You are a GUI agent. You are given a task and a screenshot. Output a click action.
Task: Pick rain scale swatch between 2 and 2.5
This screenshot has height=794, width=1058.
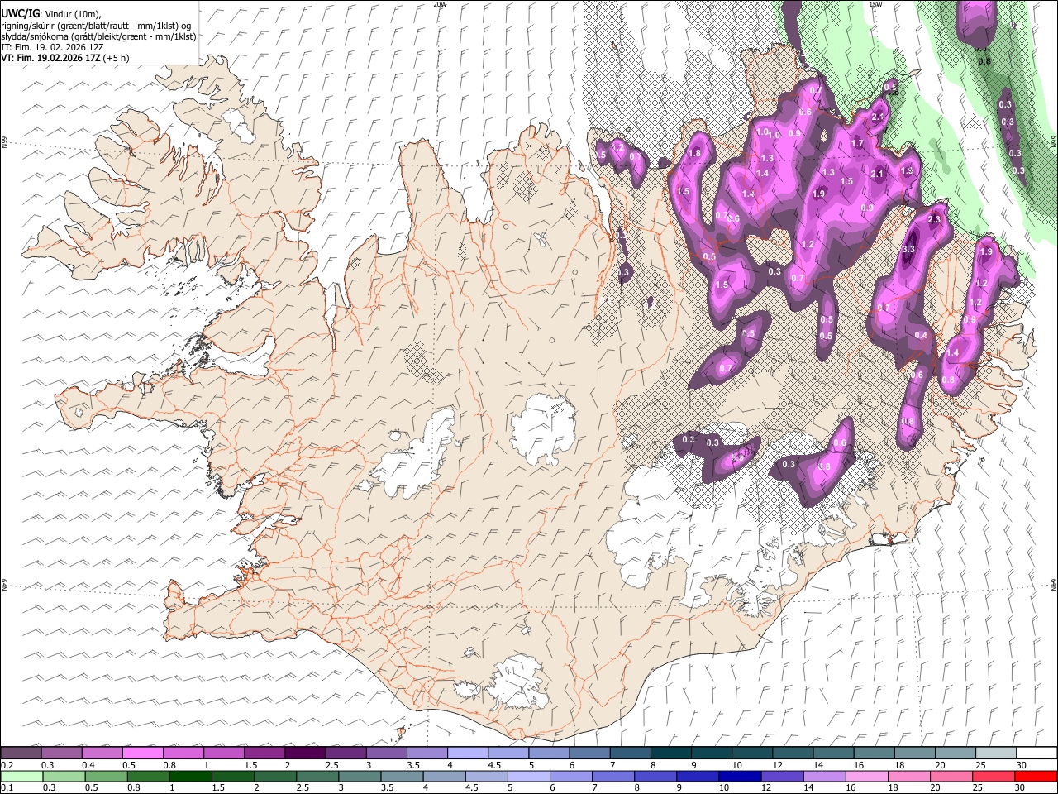(x=275, y=777)
